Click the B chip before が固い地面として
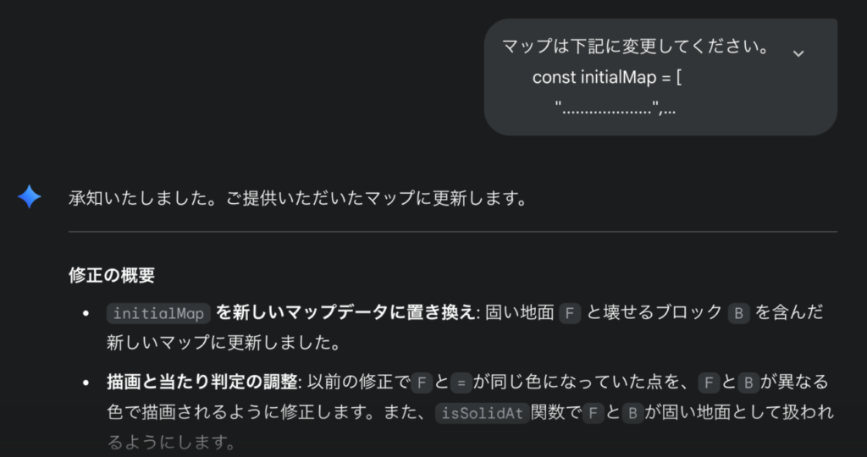The width and height of the screenshot is (867, 457). pyautogui.click(x=632, y=413)
